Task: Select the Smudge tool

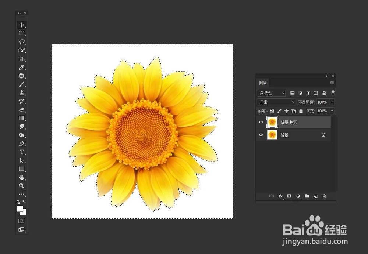Action: pyautogui.click(x=21, y=127)
